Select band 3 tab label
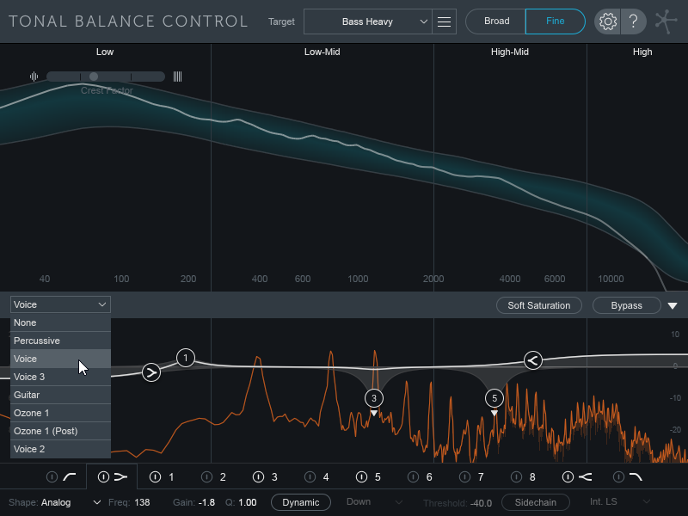 274,477
